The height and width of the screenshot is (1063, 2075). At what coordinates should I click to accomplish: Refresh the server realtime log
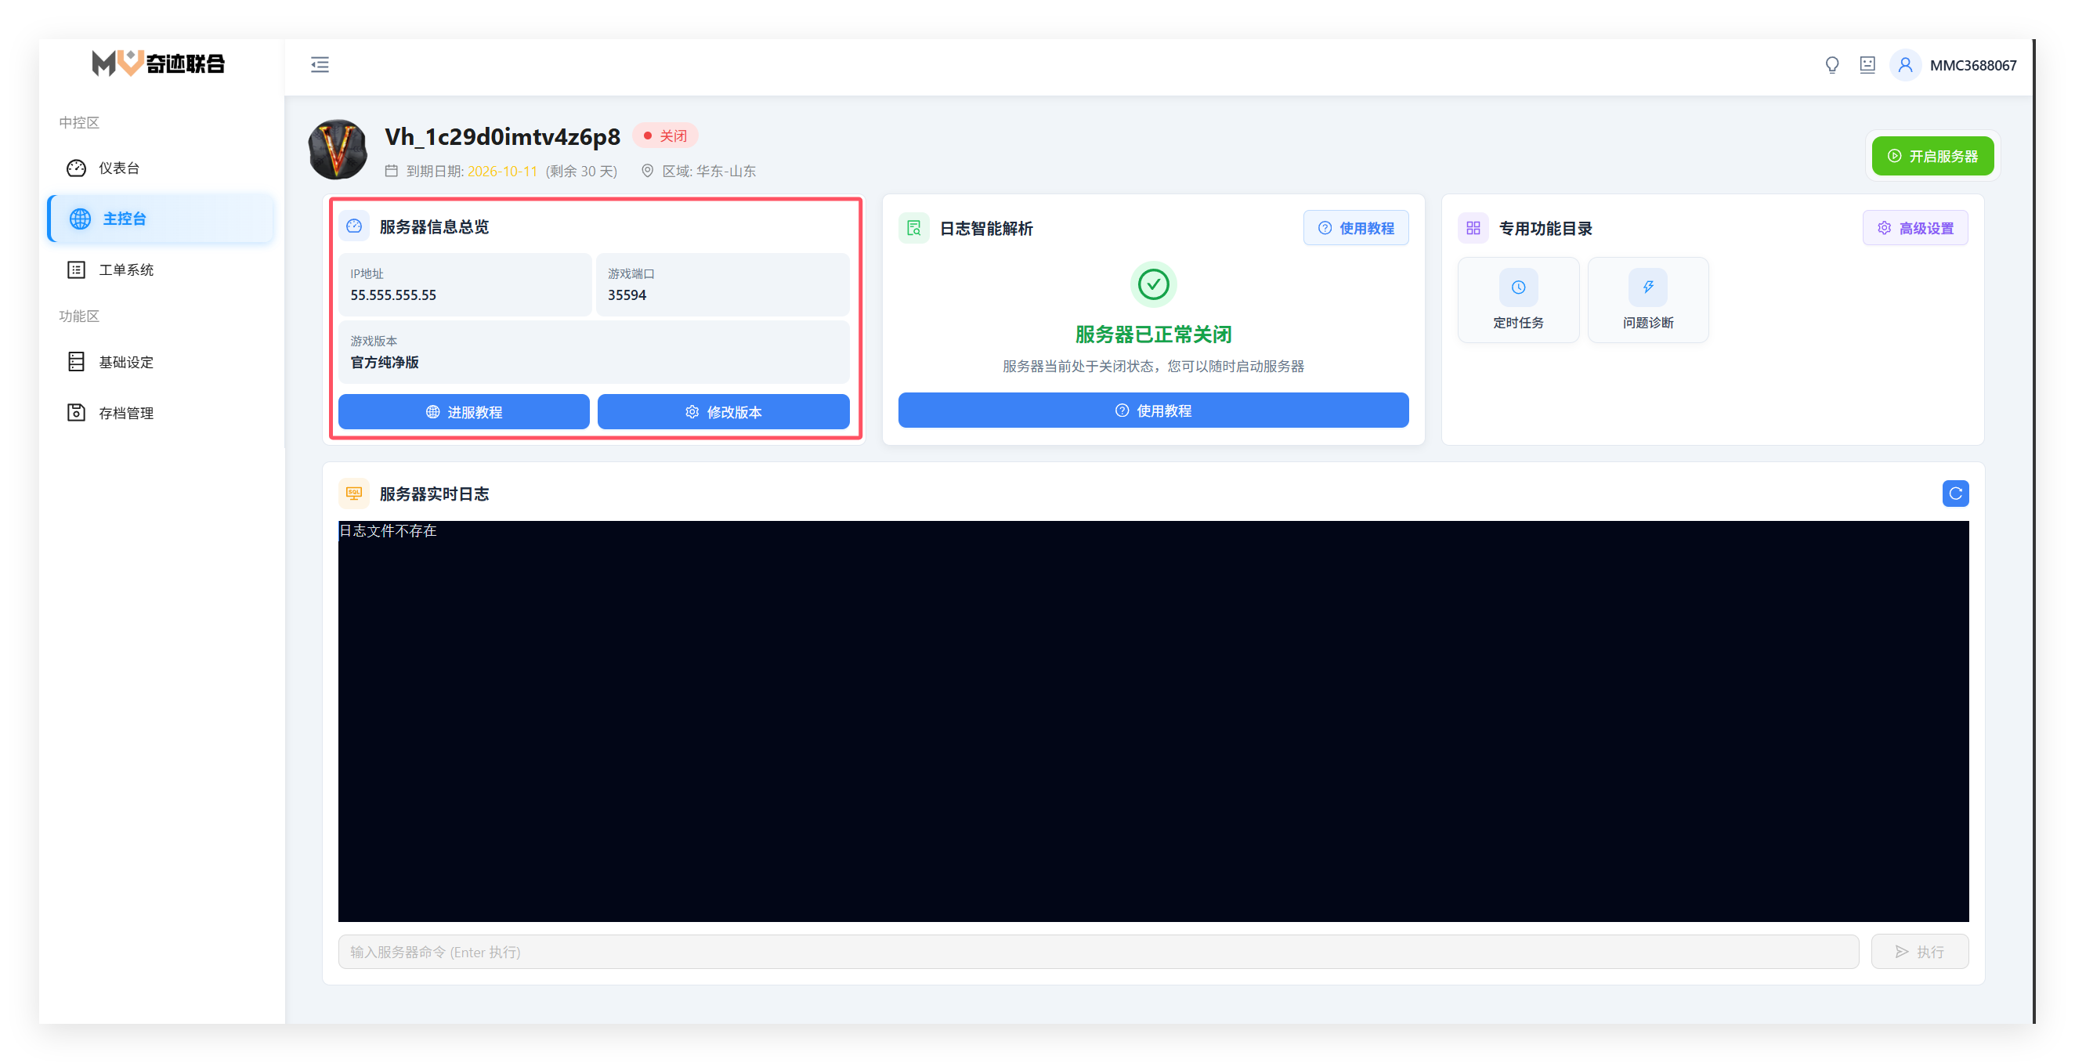click(x=1955, y=494)
